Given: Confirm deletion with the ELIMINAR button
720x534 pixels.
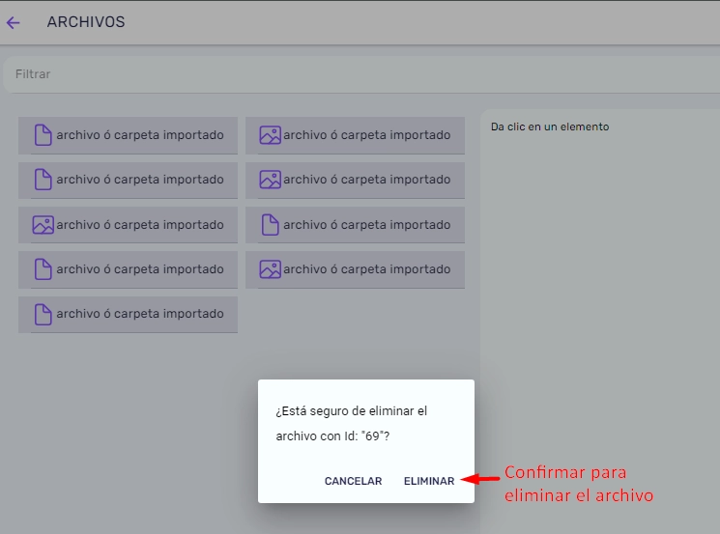Looking at the screenshot, I should (429, 481).
